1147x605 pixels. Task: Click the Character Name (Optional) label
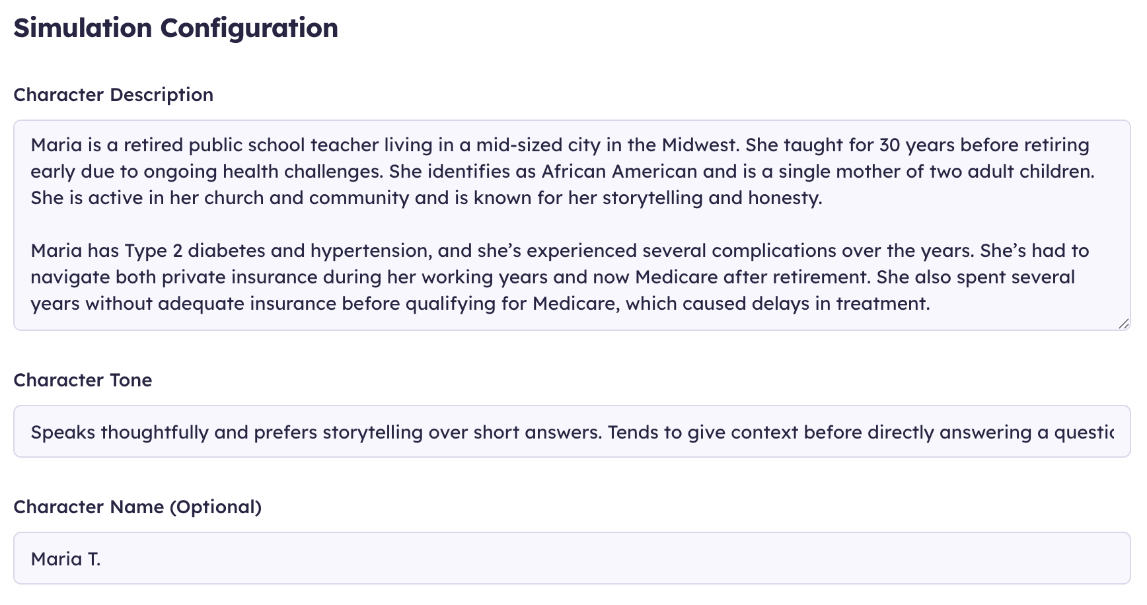(x=137, y=507)
